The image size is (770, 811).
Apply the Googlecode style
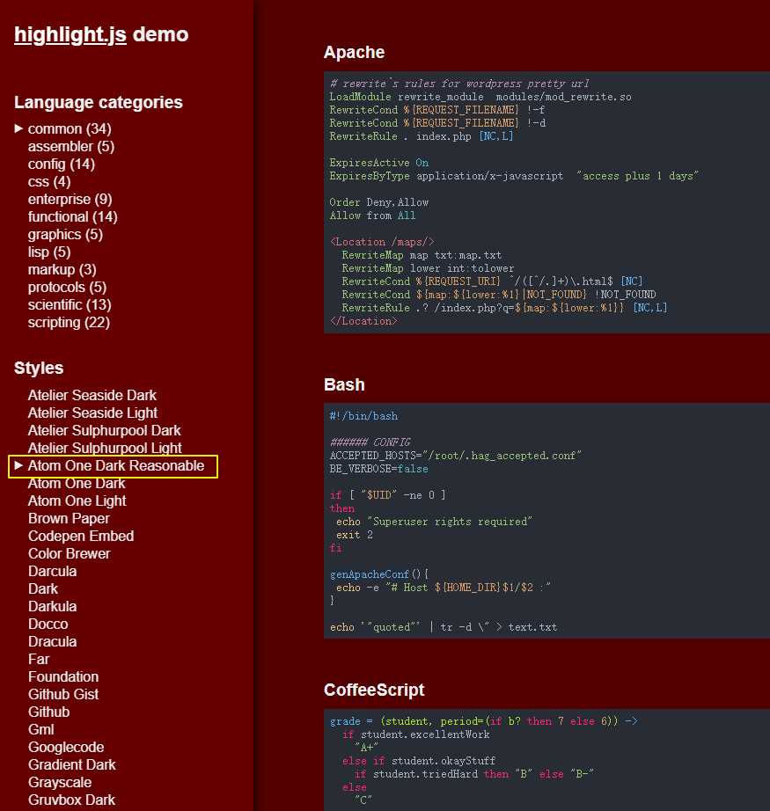66,747
